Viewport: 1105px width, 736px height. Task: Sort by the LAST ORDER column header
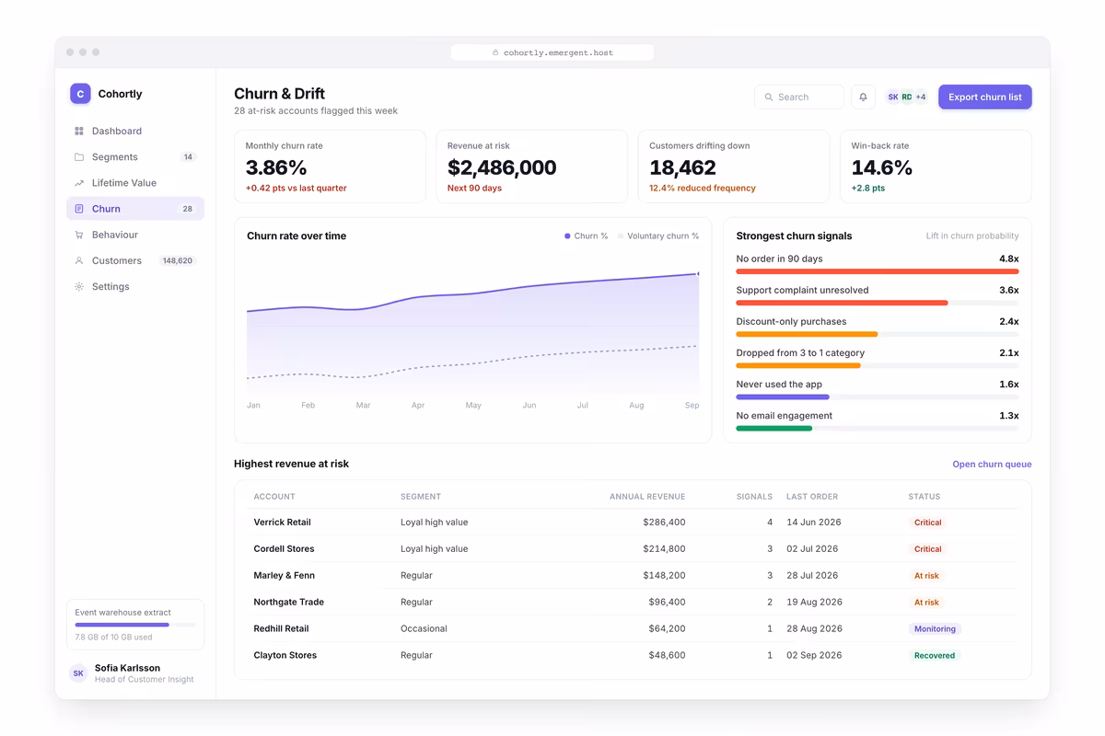click(812, 497)
